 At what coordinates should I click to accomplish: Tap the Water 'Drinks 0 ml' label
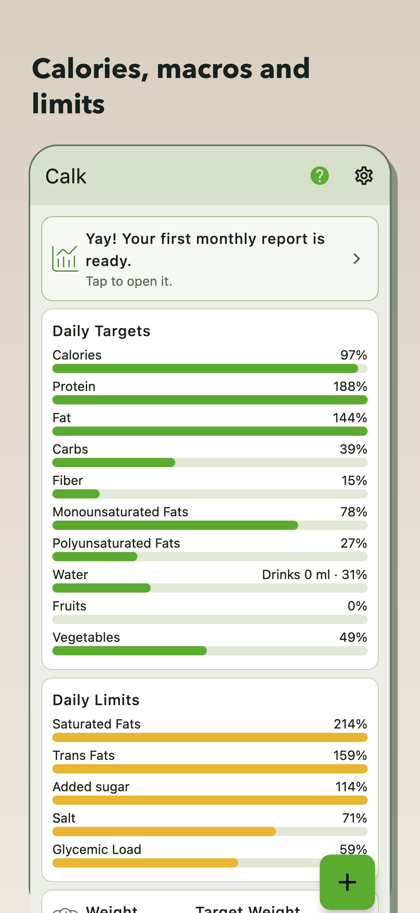[x=296, y=575]
